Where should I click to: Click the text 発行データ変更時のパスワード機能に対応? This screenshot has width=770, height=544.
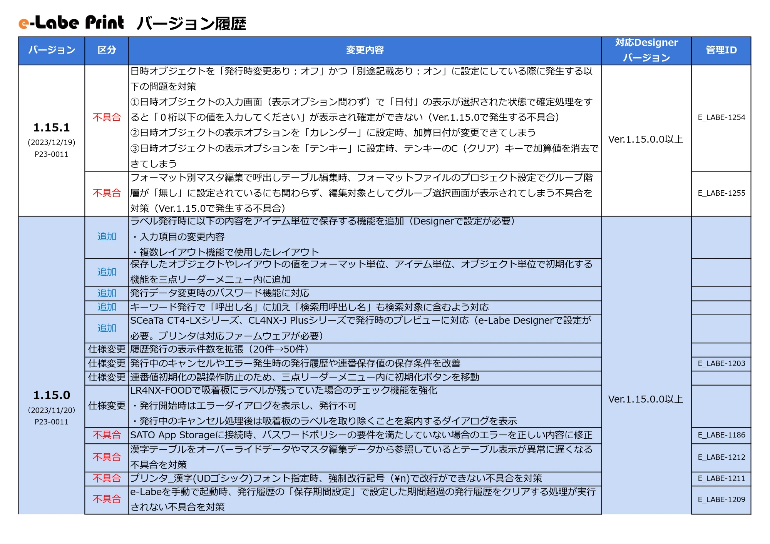point(220,293)
